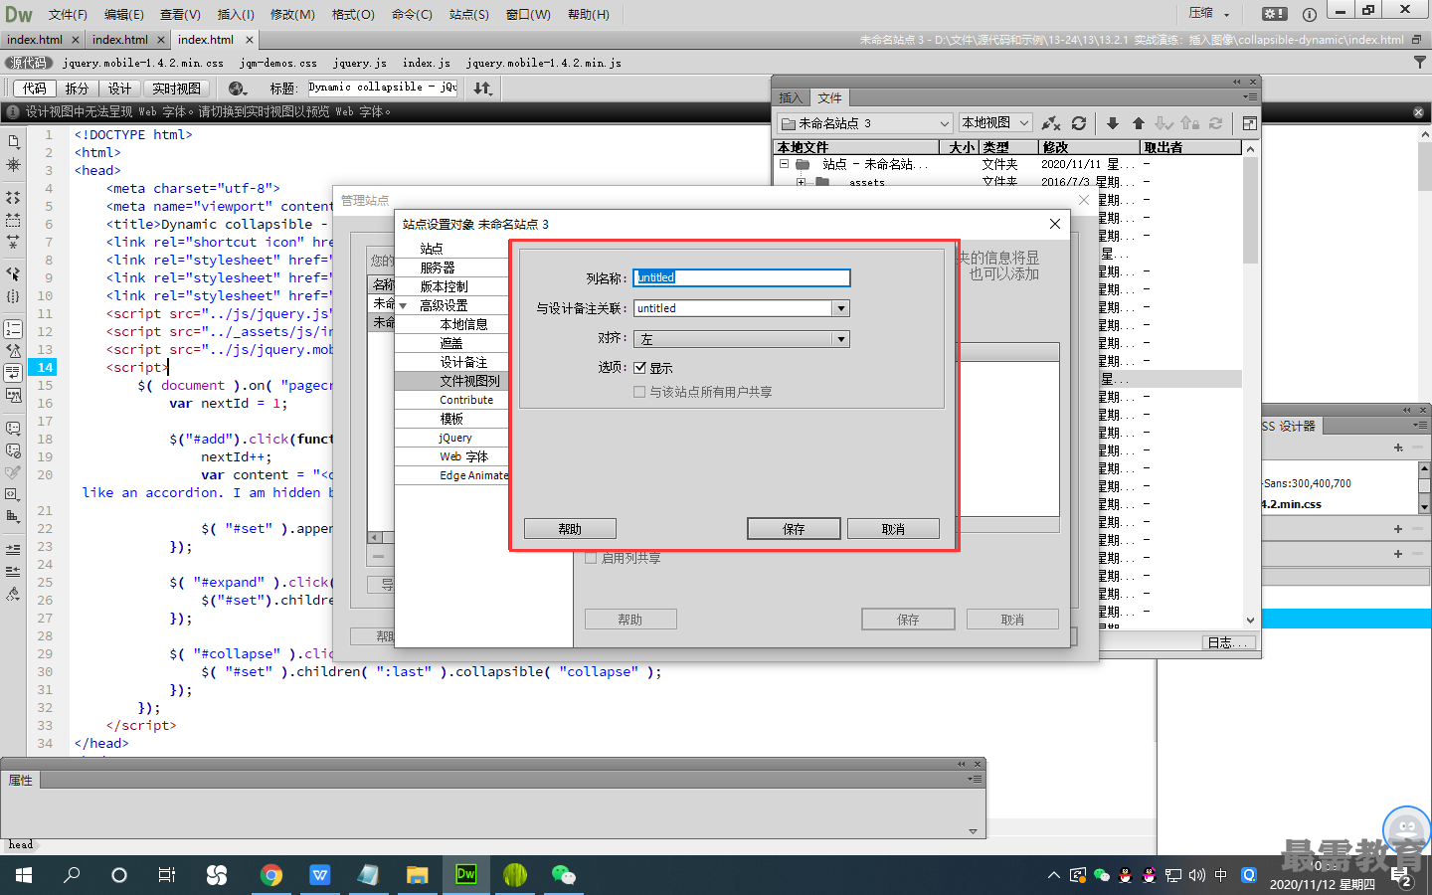This screenshot has height=895, width=1432.
Task: Click document 标题 title field
Action: pos(383,88)
